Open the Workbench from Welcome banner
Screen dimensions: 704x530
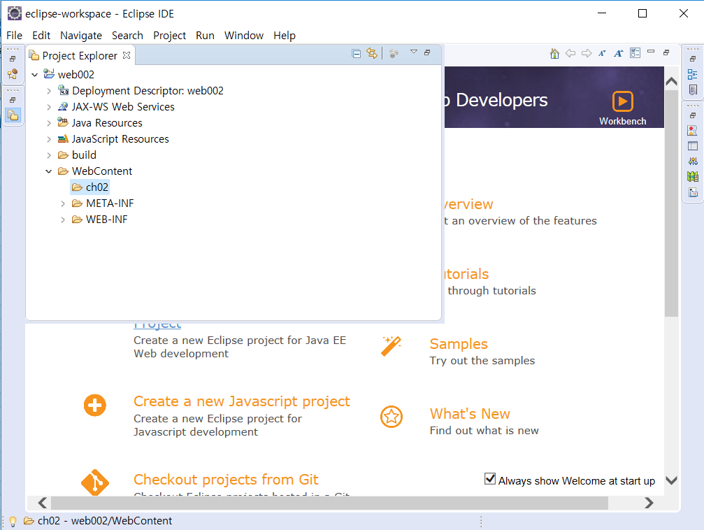tap(623, 108)
